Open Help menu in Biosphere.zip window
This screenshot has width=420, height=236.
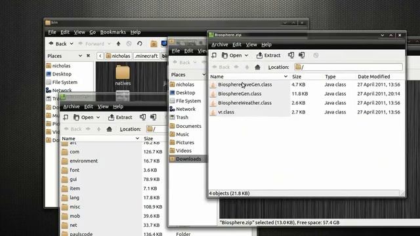click(x=266, y=45)
